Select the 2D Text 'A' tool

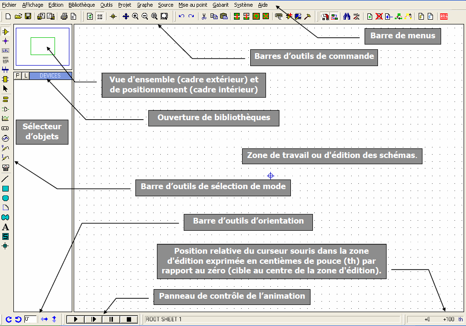(5, 227)
